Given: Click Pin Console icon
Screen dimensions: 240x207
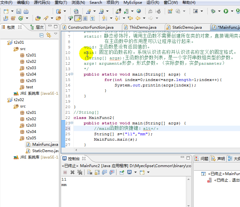Looking at the screenshot, I should tap(122, 172).
